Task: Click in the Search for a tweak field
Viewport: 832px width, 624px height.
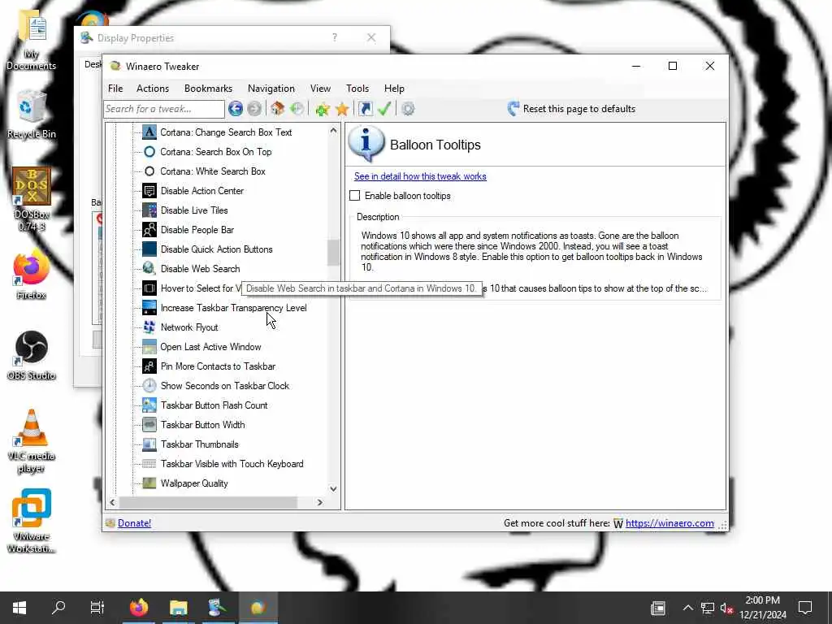Action: [164, 109]
